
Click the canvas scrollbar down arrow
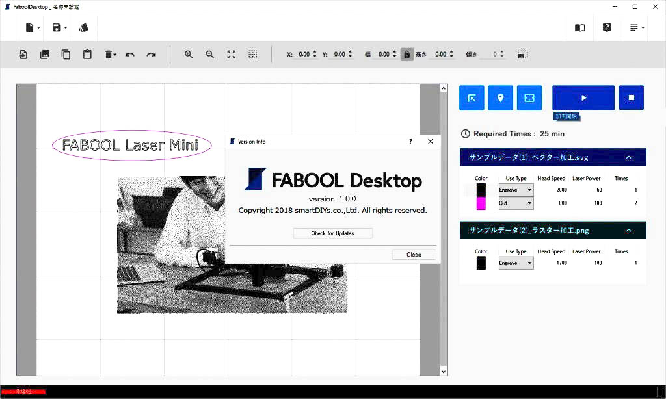[x=444, y=372]
